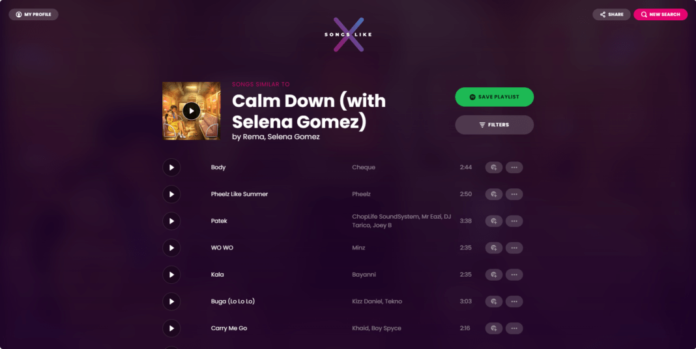Play the Kala track by Bayanni
This screenshot has width=696, height=349.
171,275
